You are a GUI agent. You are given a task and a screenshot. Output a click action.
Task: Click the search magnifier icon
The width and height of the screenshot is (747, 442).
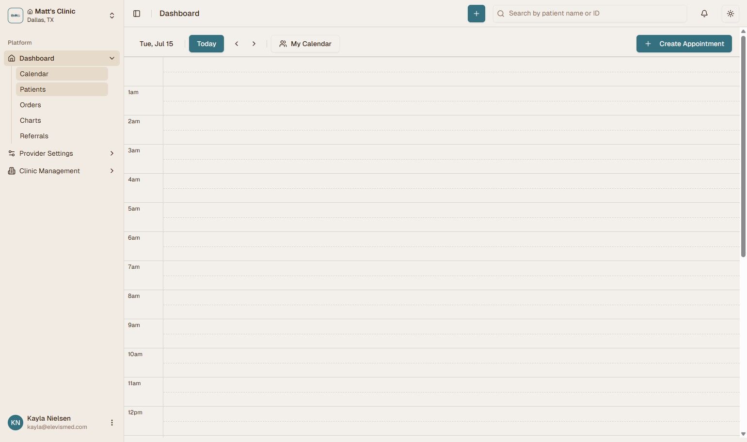point(501,14)
